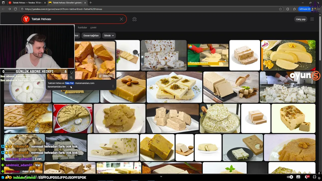The width and height of the screenshot is (322, 181).
Task: Toggle video autoplay switch
Action: click(290, 177)
